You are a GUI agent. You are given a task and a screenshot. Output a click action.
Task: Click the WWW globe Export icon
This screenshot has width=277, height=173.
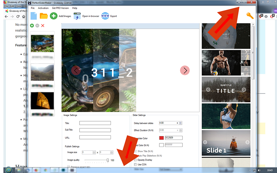(105, 16)
